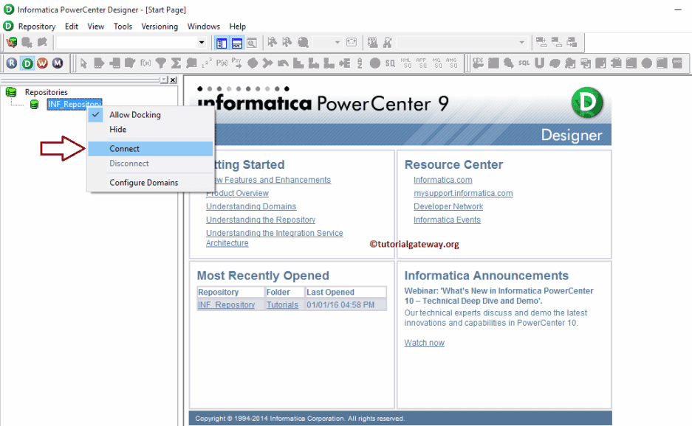Open the Versioning menu
692x426 pixels.
[x=160, y=27]
